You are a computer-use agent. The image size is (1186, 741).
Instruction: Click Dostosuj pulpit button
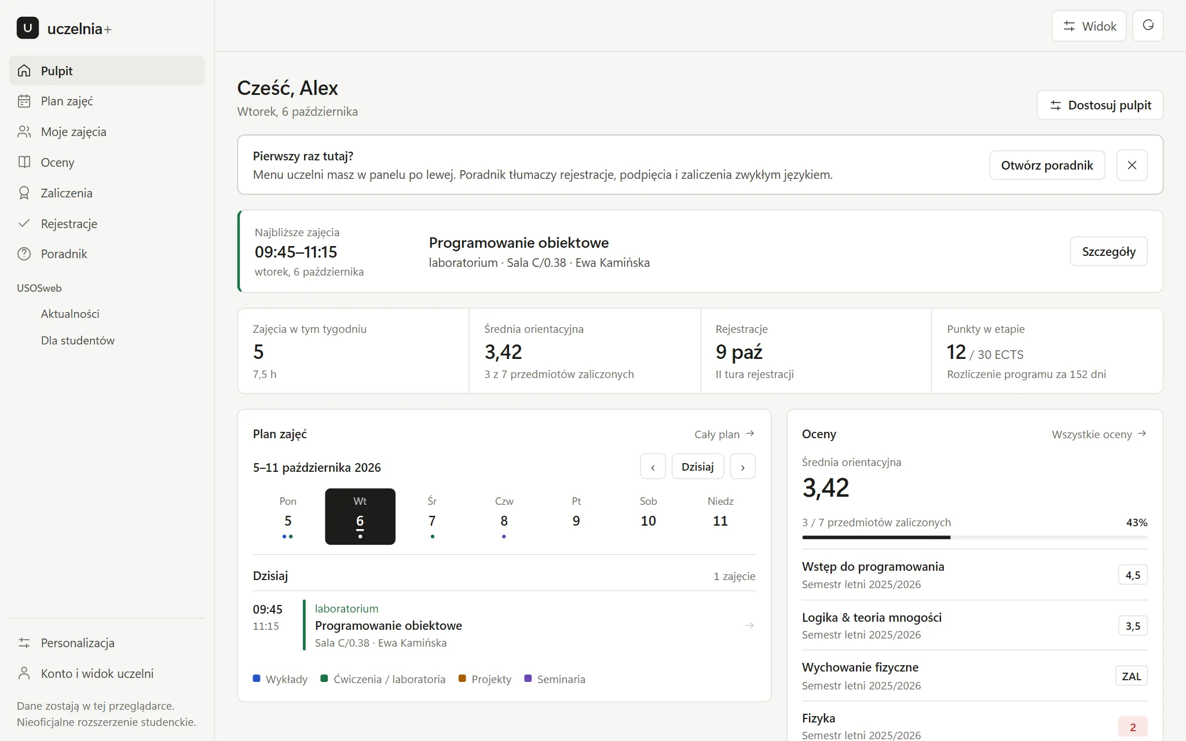1100,105
